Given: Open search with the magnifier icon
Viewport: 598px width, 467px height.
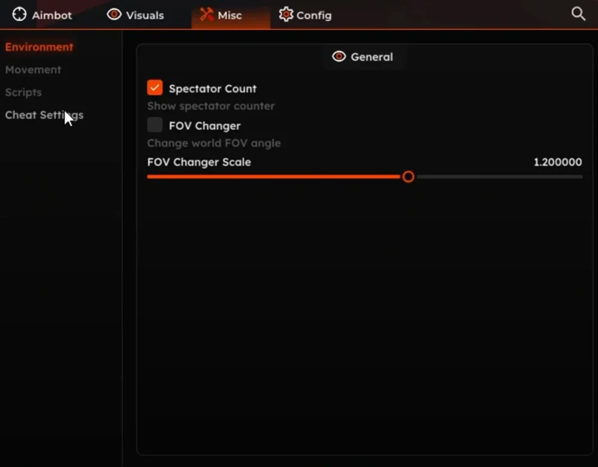Looking at the screenshot, I should coord(578,14).
